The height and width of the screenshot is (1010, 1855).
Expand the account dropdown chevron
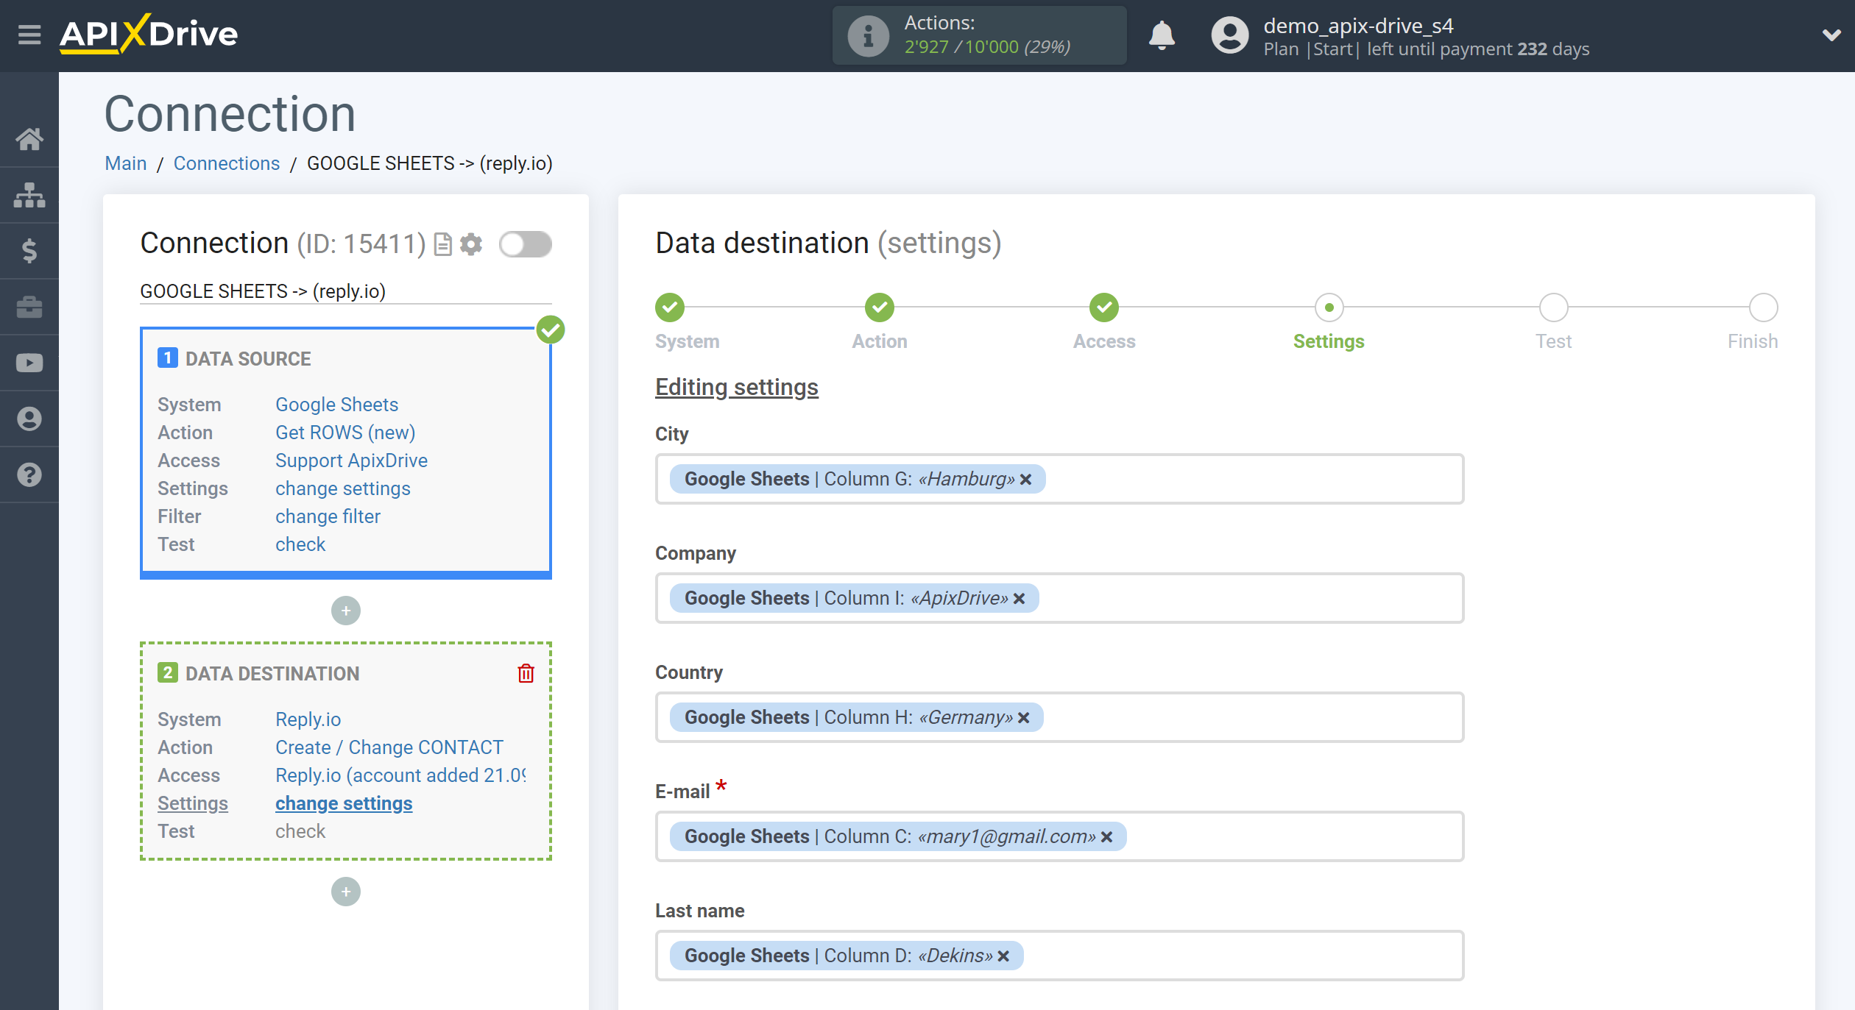point(1831,35)
